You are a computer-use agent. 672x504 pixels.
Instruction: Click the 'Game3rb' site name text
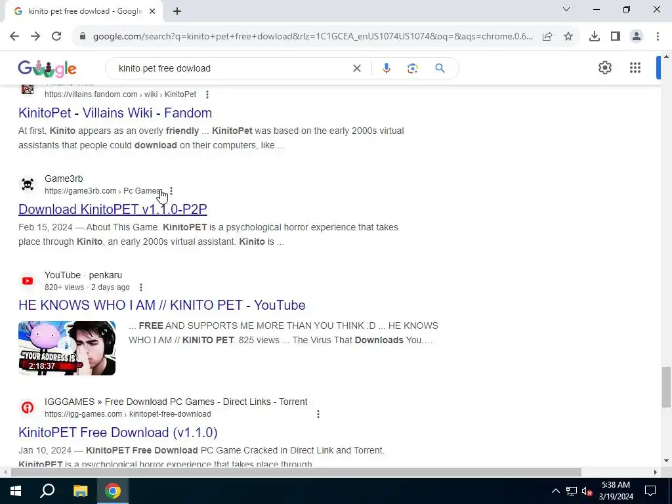pos(64,178)
